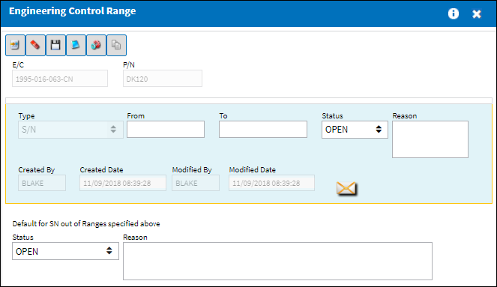Open the info icon in title bar
497x287 pixels.
point(454,13)
